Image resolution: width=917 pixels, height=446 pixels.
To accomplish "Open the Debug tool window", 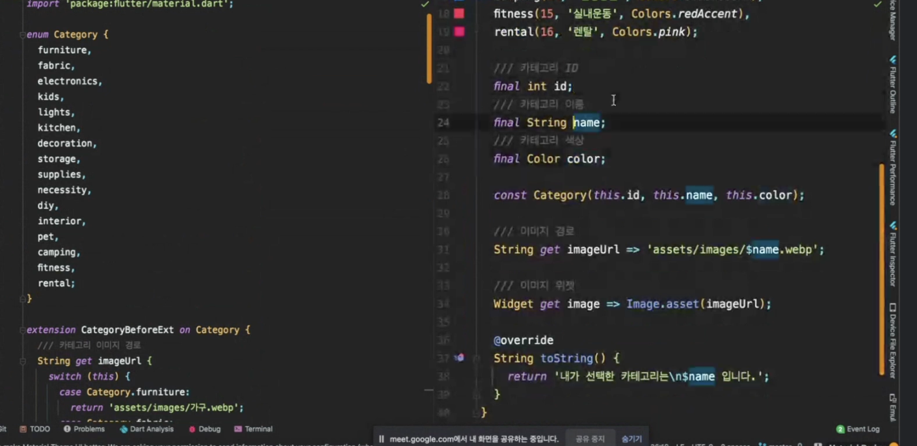I will pyautogui.click(x=204, y=429).
